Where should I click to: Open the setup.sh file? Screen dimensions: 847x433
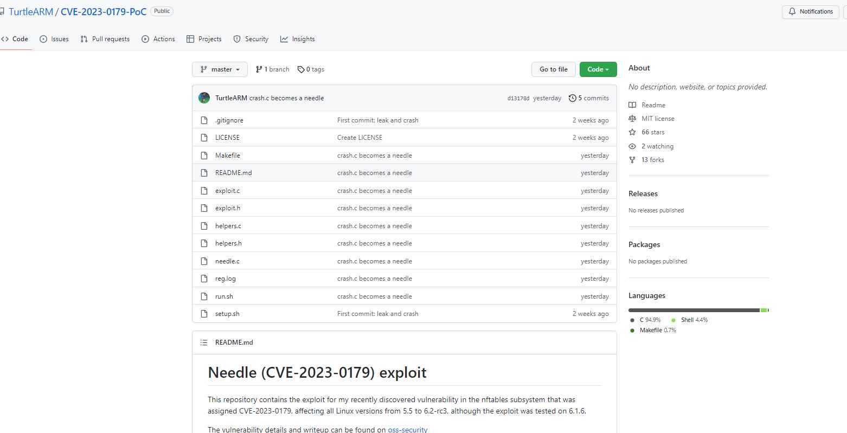tap(227, 314)
